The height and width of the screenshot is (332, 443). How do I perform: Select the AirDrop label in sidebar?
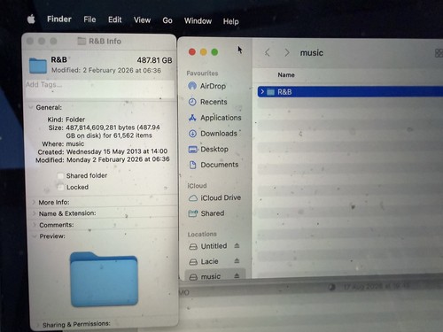pyautogui.click(x=213, y=86)
